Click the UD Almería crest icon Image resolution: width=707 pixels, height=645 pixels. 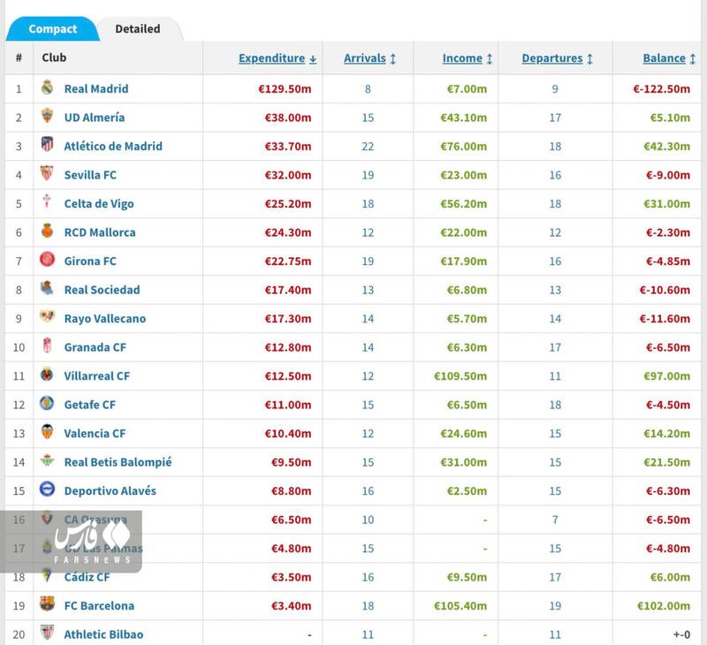click(x=47, y=117)
